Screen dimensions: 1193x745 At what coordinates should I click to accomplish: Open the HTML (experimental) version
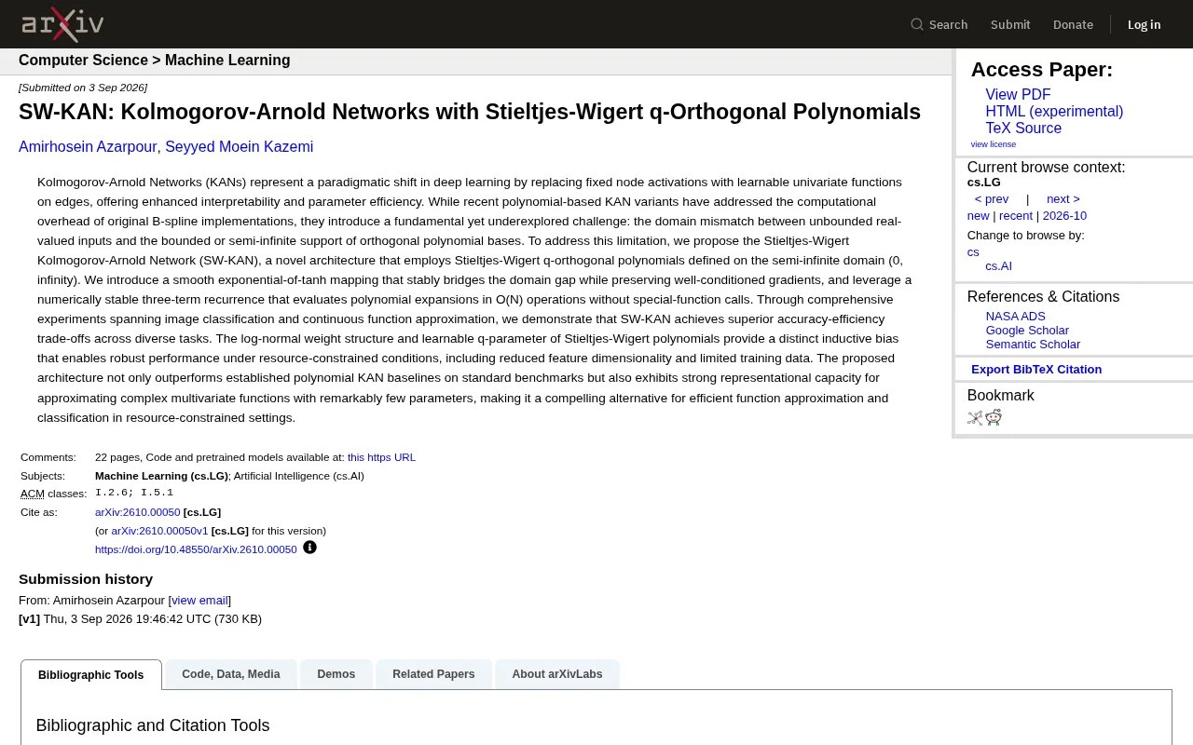tap(1054, 112)
